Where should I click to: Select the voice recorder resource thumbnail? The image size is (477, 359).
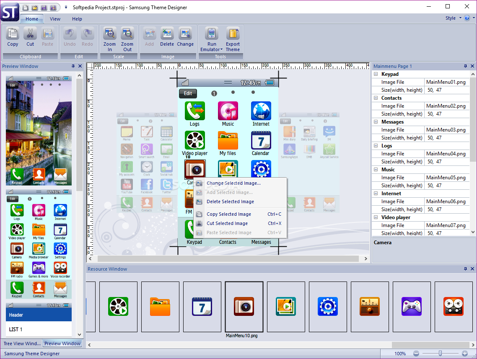(454, 307)
